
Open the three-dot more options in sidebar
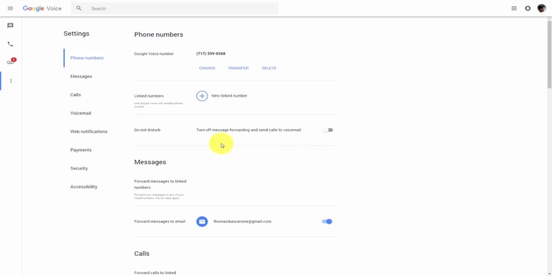[x=10, y=81]
